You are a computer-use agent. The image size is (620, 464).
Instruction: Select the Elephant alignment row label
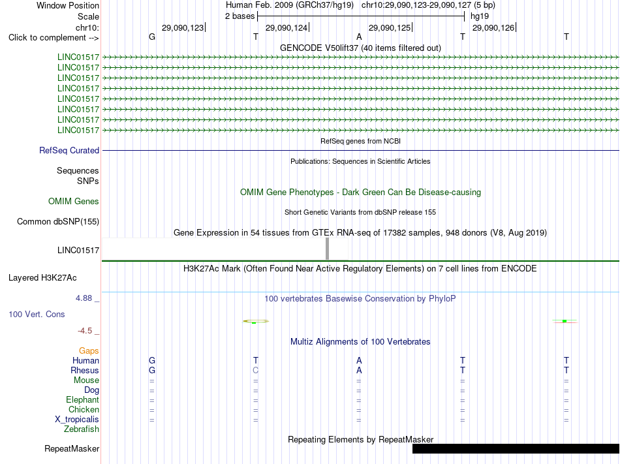point(82,399)
